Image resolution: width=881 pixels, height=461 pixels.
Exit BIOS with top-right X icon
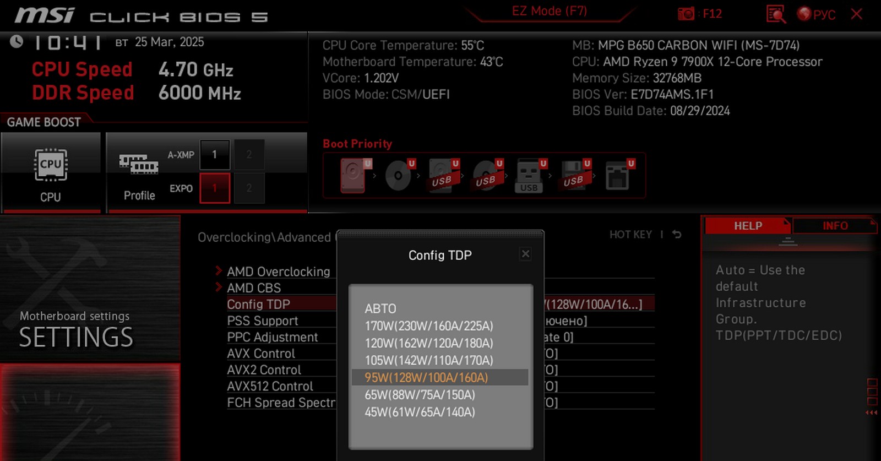857,14
